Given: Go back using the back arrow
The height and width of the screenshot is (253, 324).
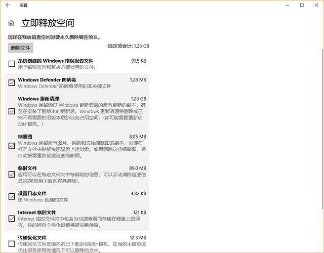Looking at the screenshot, I should coord(8,5).
